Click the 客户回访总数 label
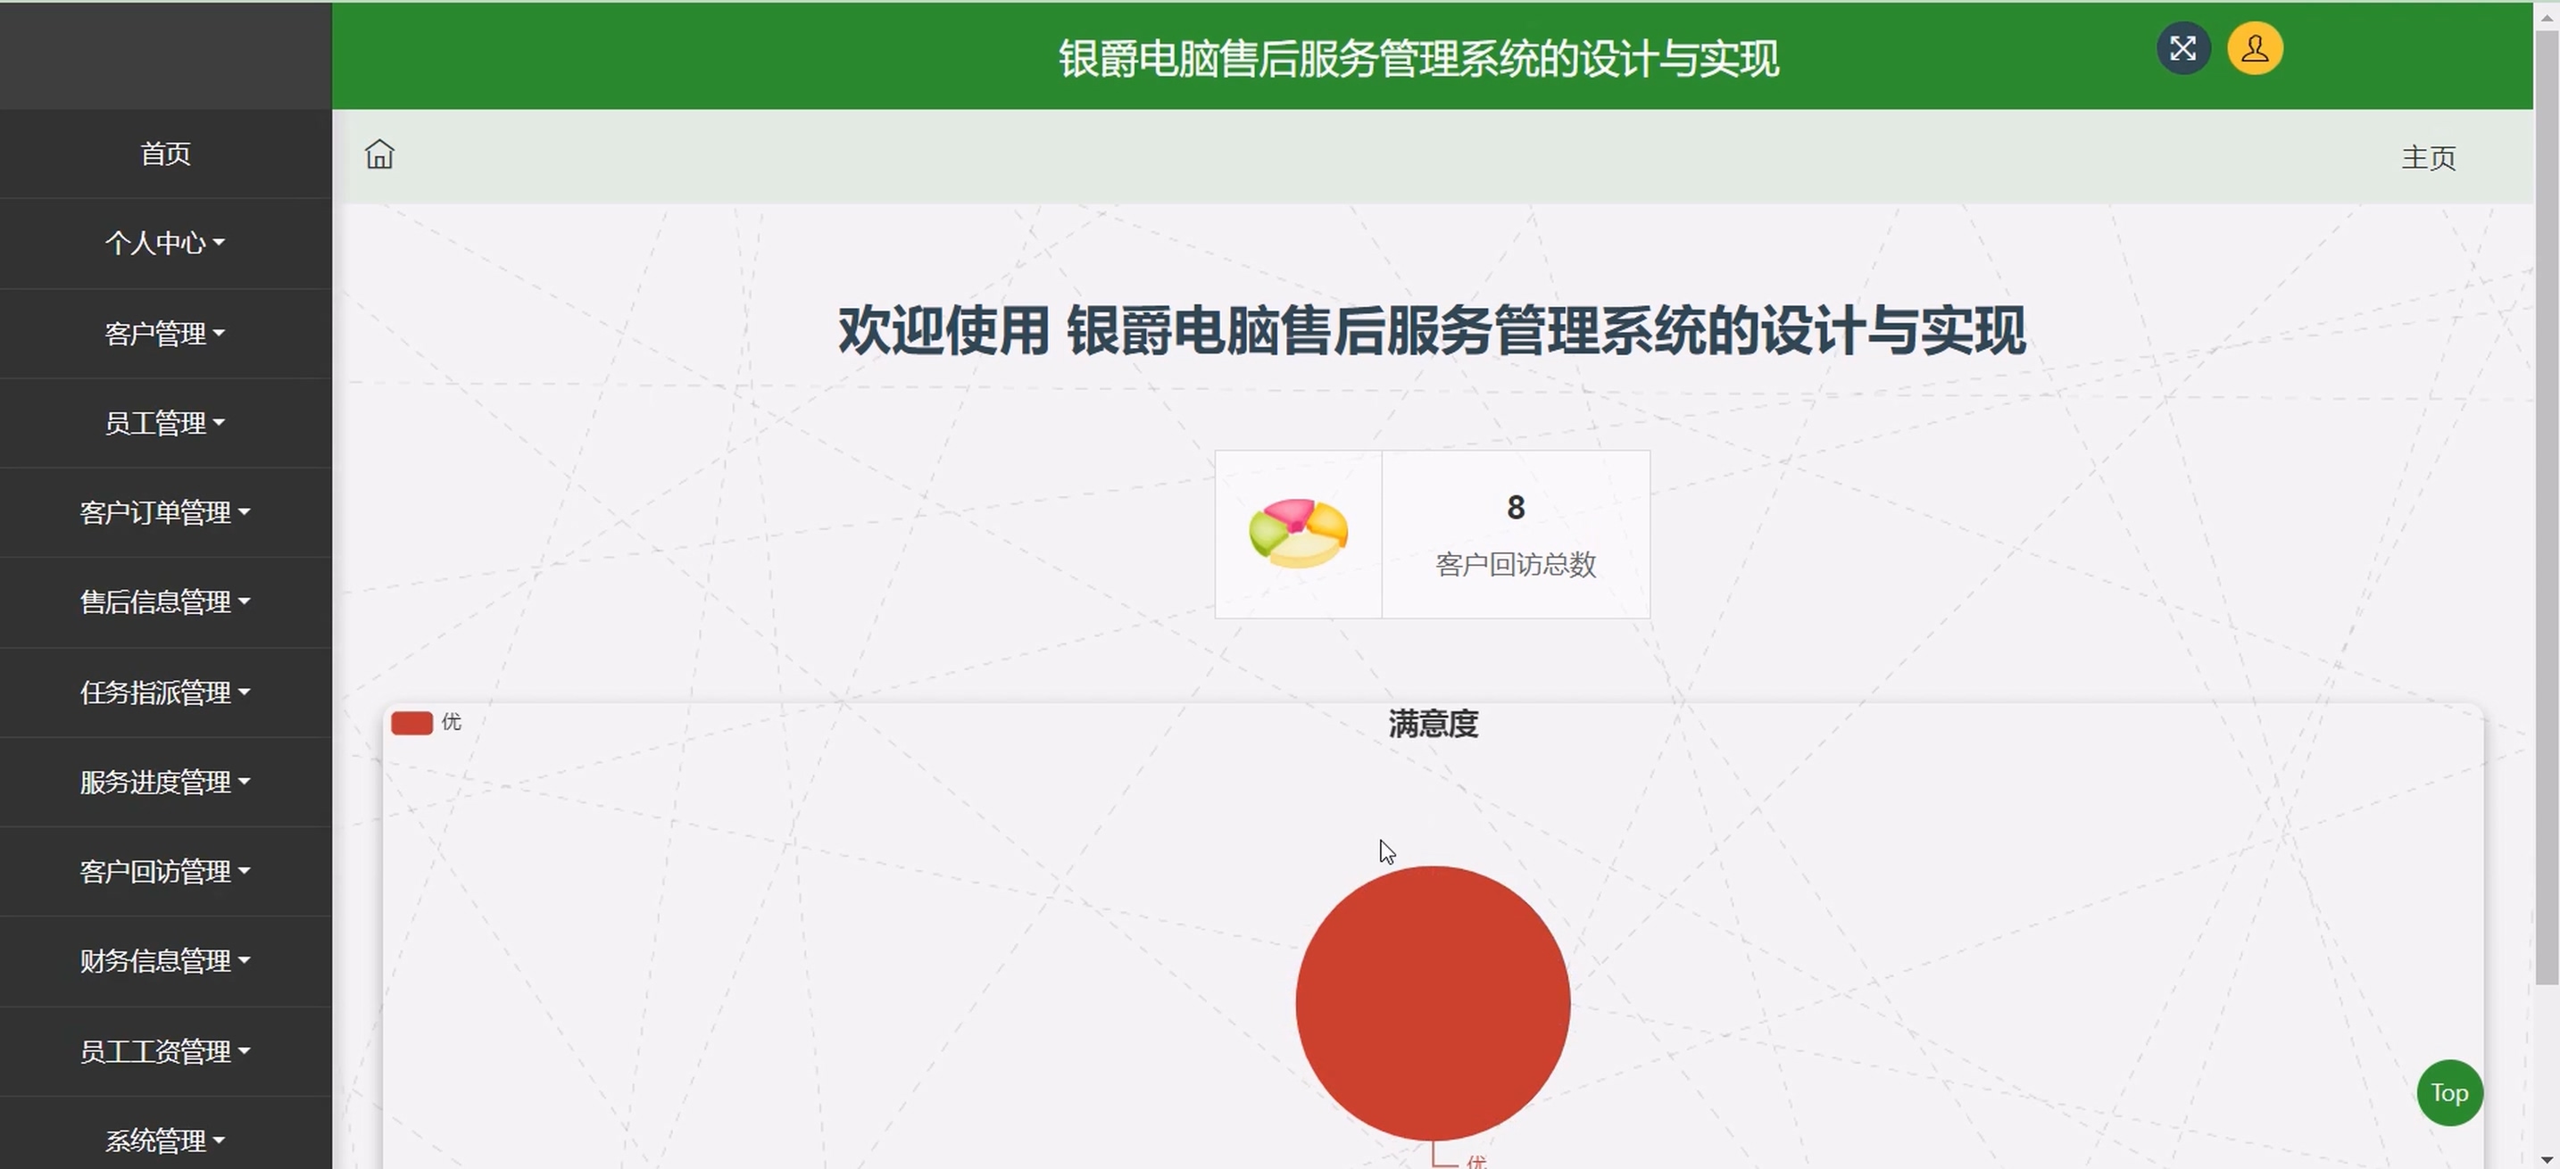This screenshot has width=2560, height=1169. 1515,564
